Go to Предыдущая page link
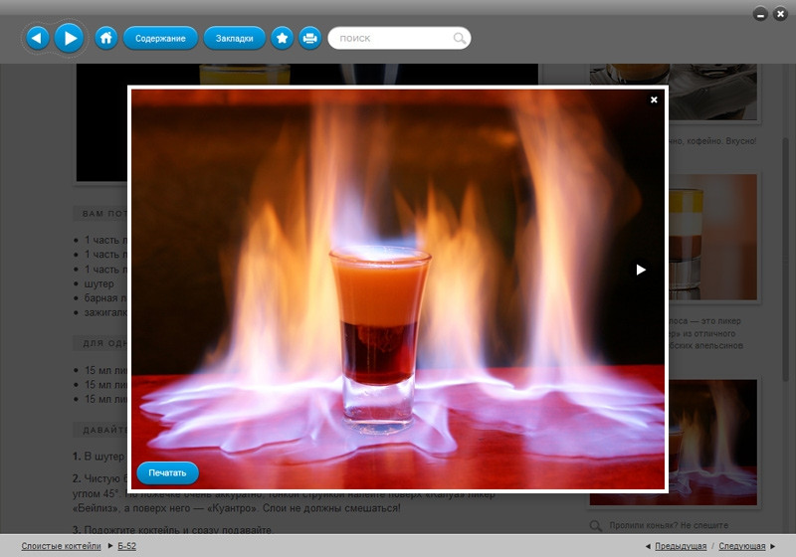The width and height of the screenshot is (796, 557). [681, 546]
